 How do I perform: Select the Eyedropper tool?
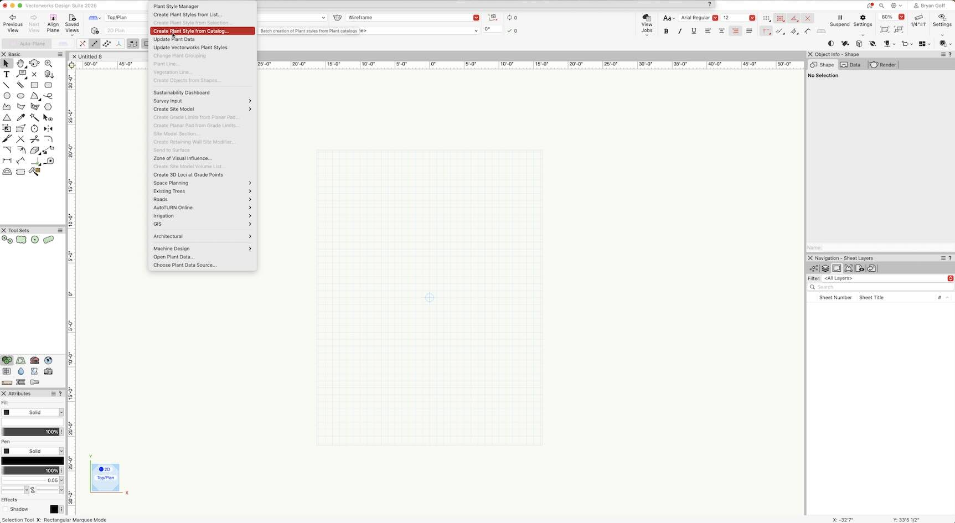click(x=20, y=117)
